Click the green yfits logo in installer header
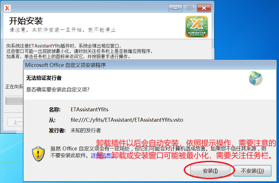This screenshot has height=183, width=279. click(197, 27)
